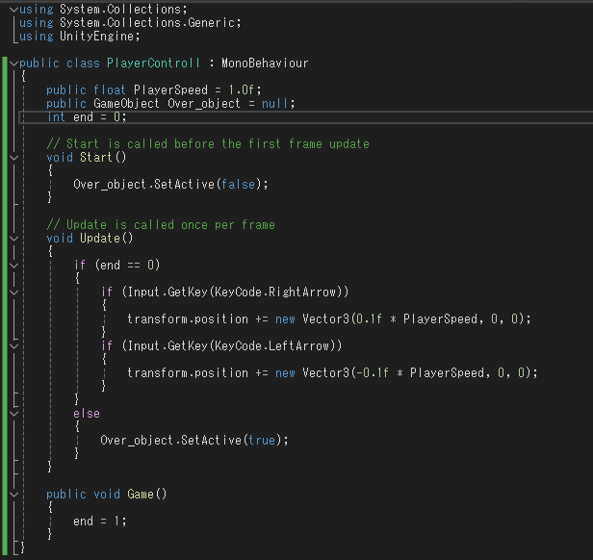The image size is (593, 560).
Task: Fold the Update() method
Action: click(x=13, y=238)
